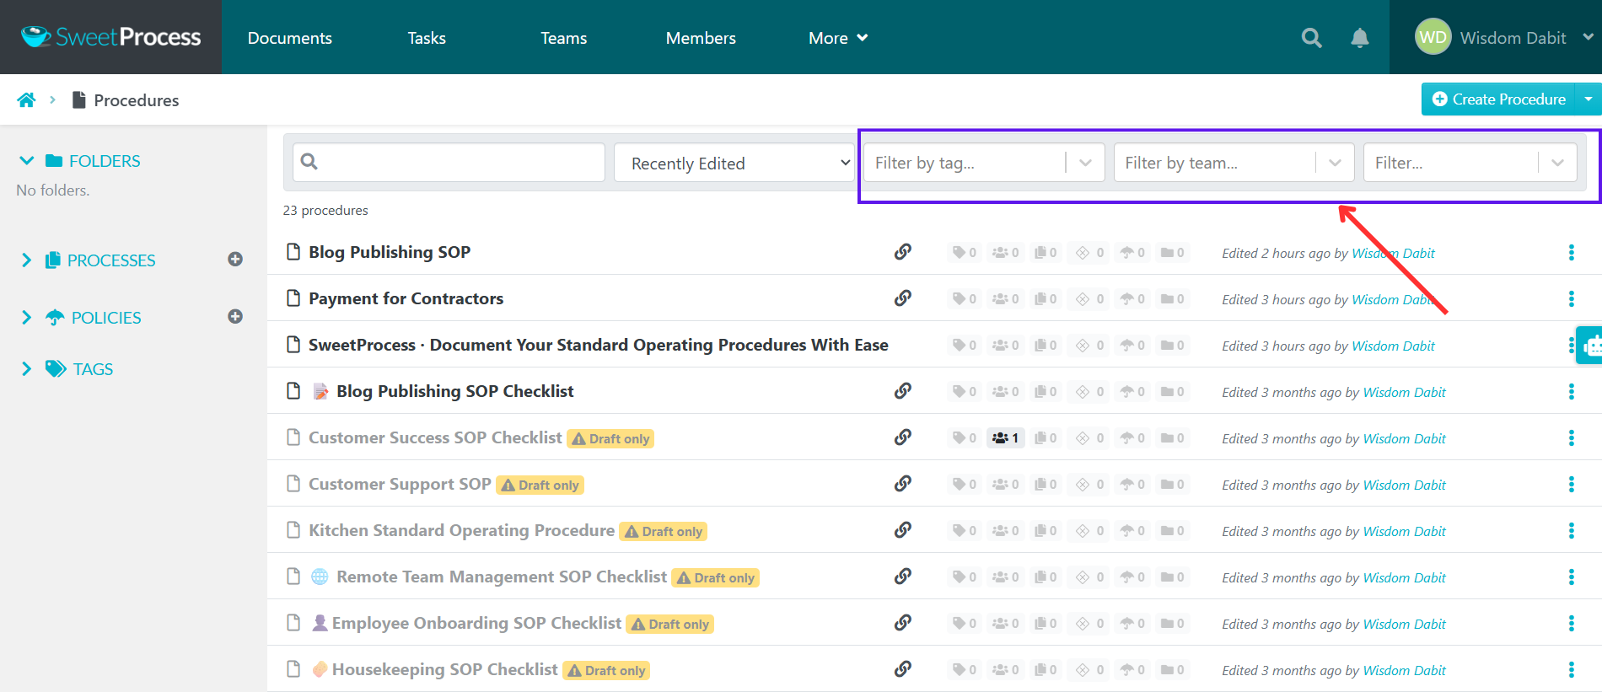Click the 23 procedures count text
The width and height of the screenshot is (1602, 692).
(x=325, y=210)
